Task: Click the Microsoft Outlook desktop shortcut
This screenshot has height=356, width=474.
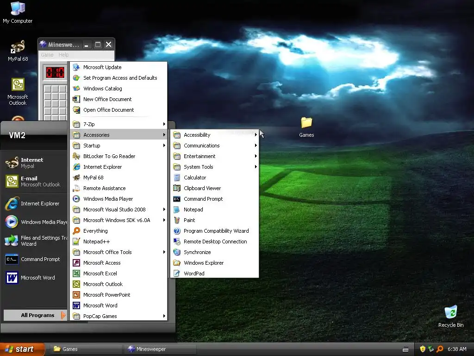Action: click(x=18, y=92)
